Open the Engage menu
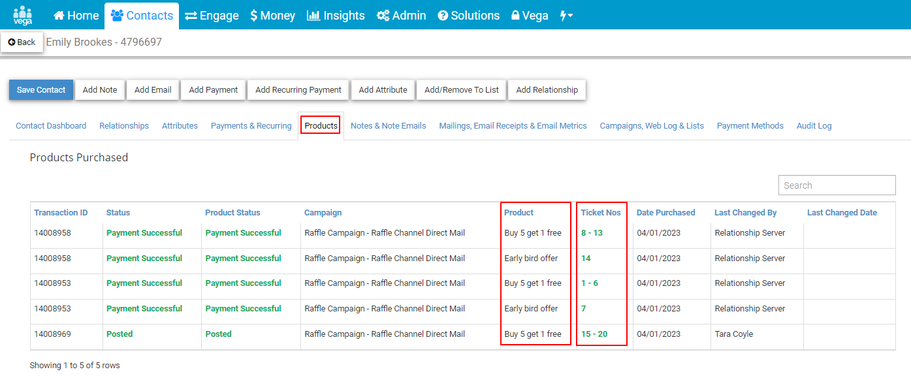This screenshot has height=378, width=911. coord(212,15)
